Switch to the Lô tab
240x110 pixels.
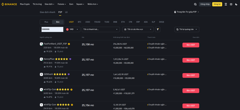click(66, 12)
